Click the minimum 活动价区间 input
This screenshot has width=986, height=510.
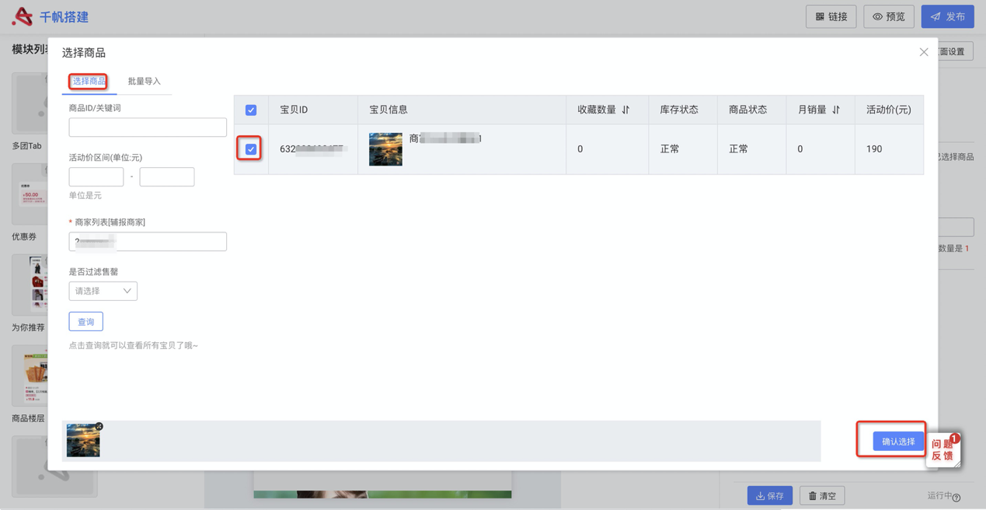pyautogui.click(x=96, y=177)
